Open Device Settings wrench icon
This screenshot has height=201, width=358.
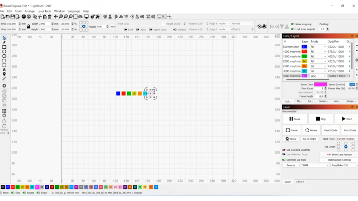(98, 17)
